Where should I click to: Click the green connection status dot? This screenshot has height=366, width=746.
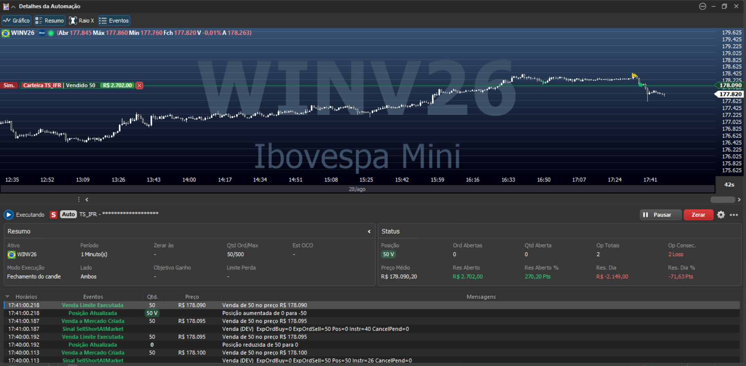pos(51,33)
